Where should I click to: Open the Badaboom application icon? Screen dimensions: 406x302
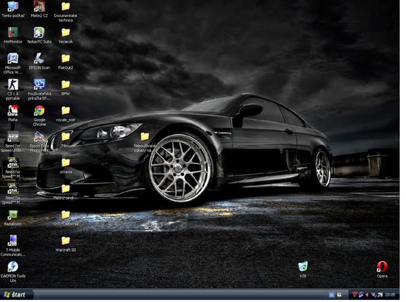pos(12,215)
